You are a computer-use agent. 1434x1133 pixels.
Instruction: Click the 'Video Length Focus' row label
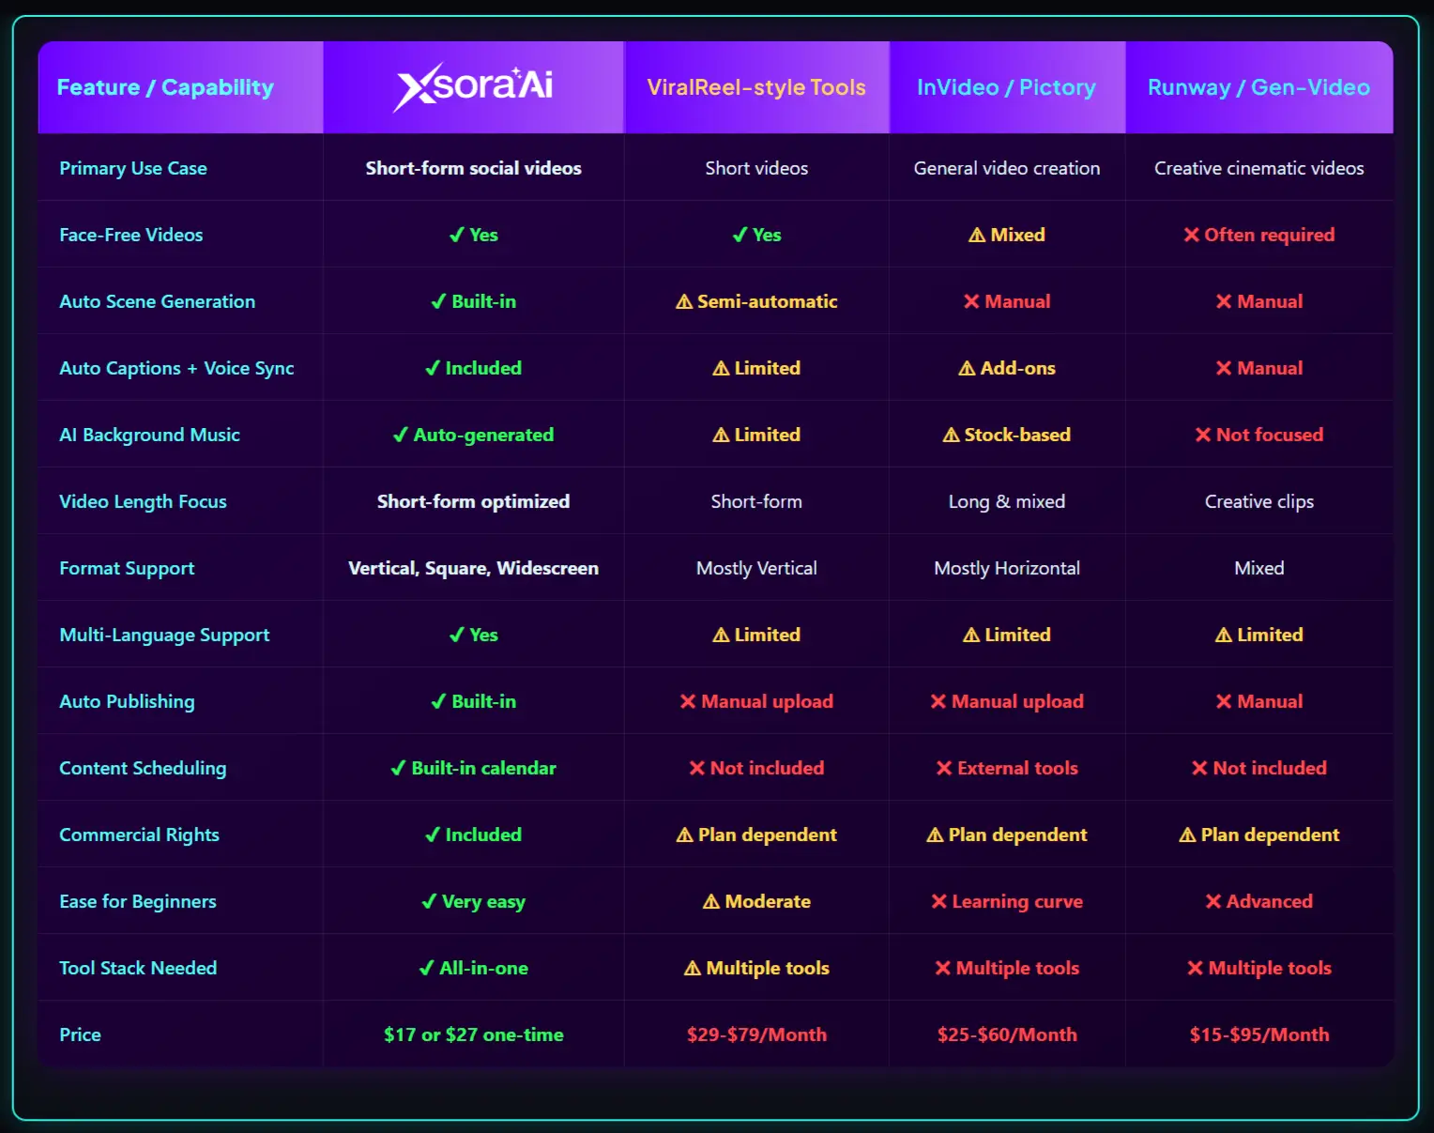click(143, 501)
